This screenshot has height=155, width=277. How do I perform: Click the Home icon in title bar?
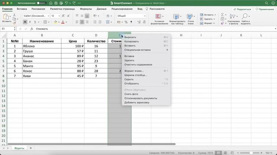coord(51,3)
